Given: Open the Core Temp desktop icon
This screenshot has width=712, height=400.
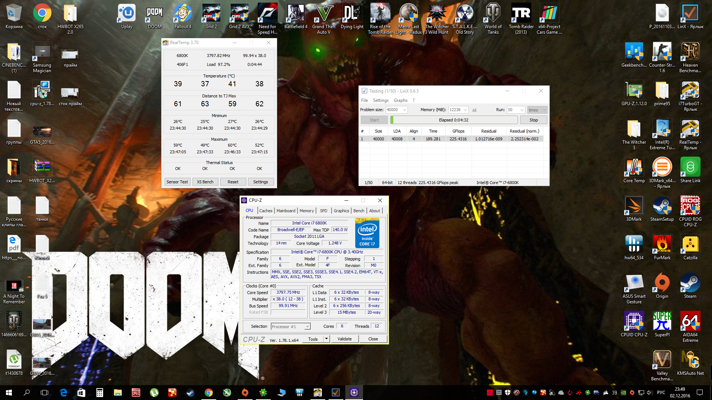Looking at the screenshot, I should 634,167.
